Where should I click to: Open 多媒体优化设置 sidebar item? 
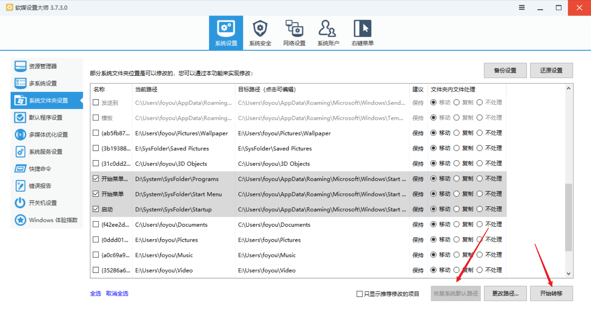point(48,135)
